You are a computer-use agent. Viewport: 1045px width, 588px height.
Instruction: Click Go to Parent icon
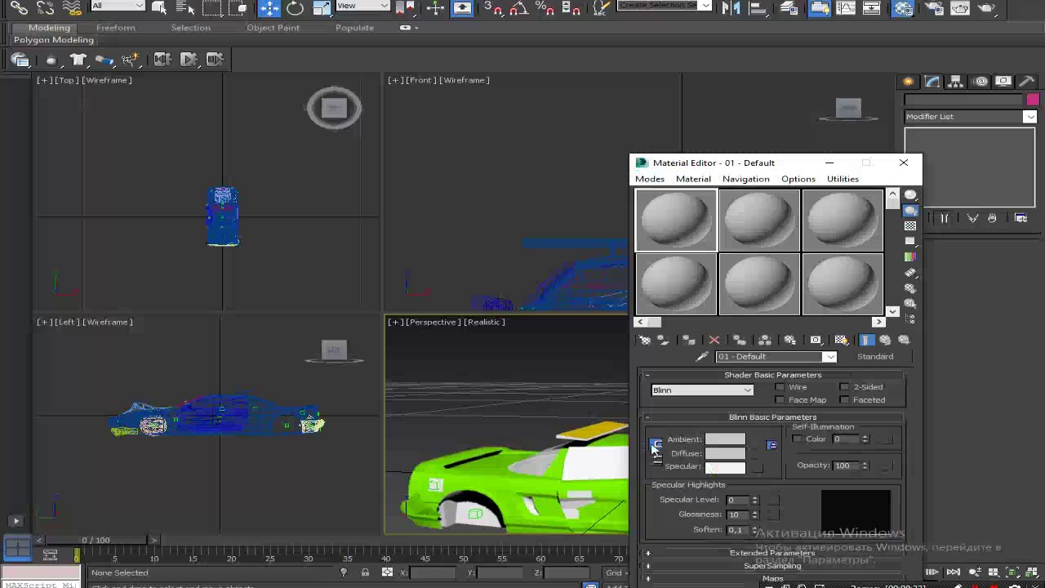(885, 340)
